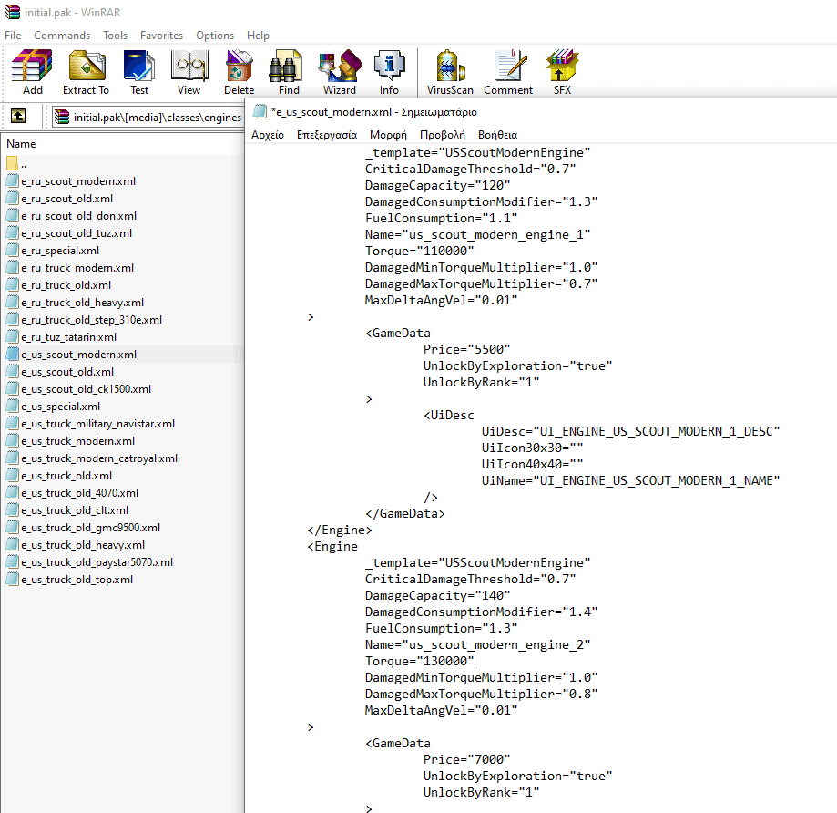Click the Find binoculars icon
The image size is (837, 813).
point(289,71)
